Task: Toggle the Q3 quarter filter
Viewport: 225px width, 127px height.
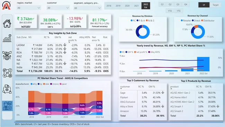Action: (178, 4)
